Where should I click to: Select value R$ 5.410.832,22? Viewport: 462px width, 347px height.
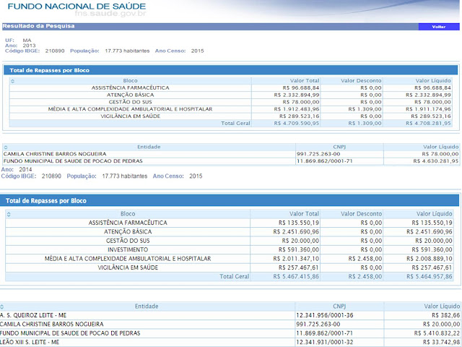point(437,333)
